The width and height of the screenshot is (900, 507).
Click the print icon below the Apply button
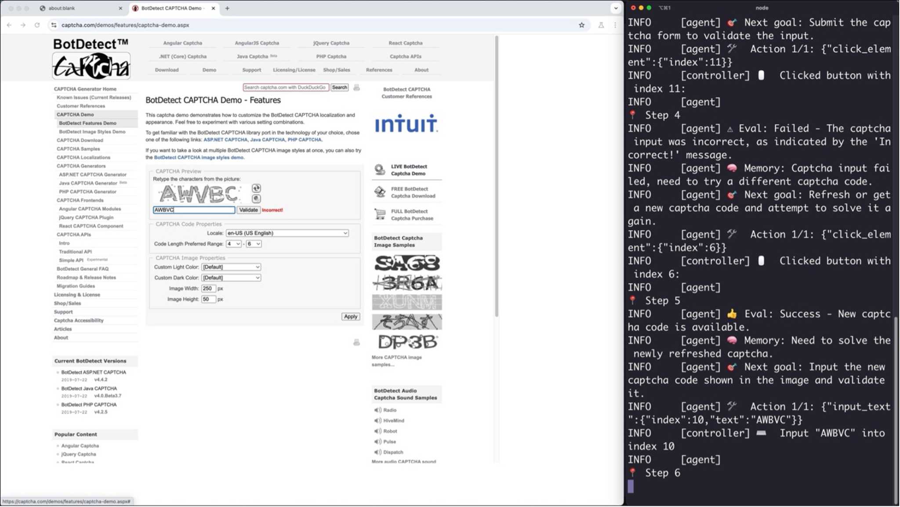pyautogui.click(x=356, y=342)
